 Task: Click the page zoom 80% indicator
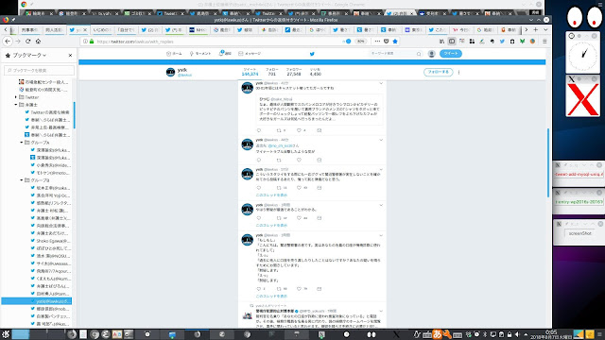360,42
